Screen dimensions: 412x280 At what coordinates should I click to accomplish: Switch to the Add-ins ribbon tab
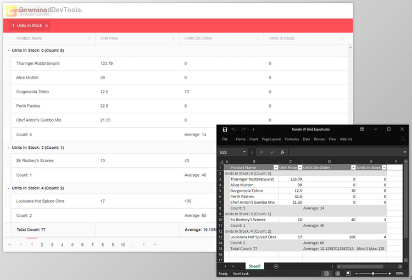pyautogui.click(x=346, y=139)
